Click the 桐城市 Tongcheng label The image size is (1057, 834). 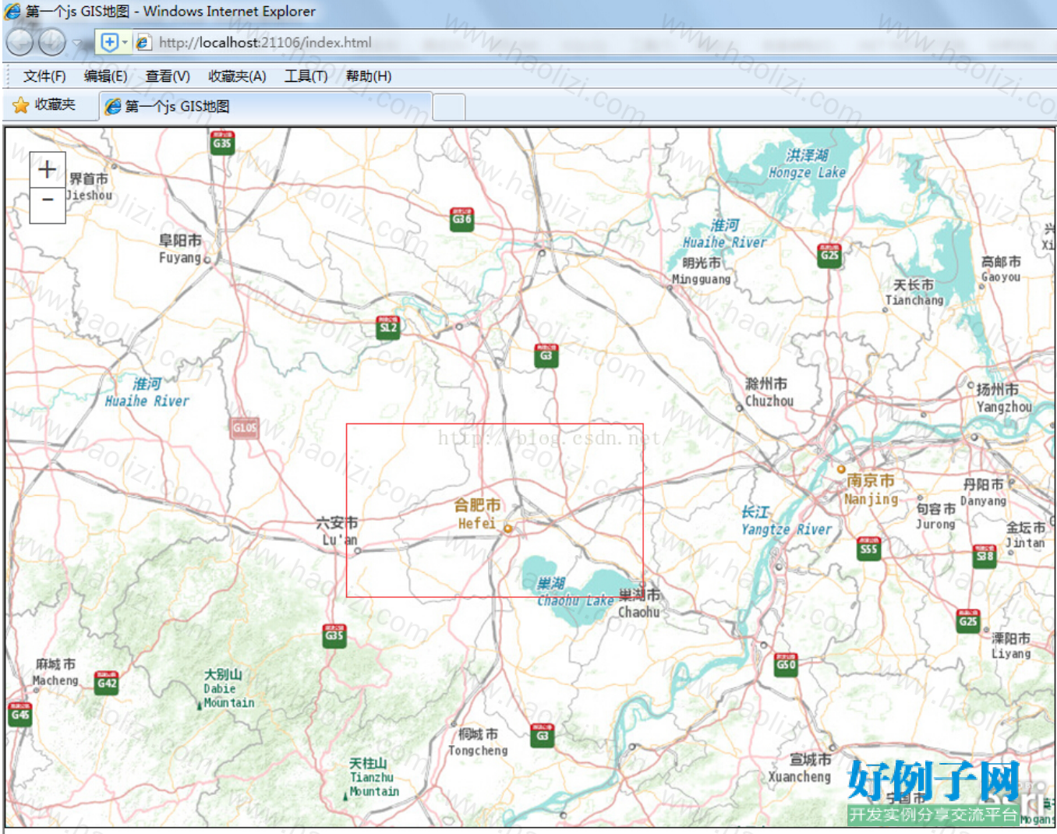[478, 741]
